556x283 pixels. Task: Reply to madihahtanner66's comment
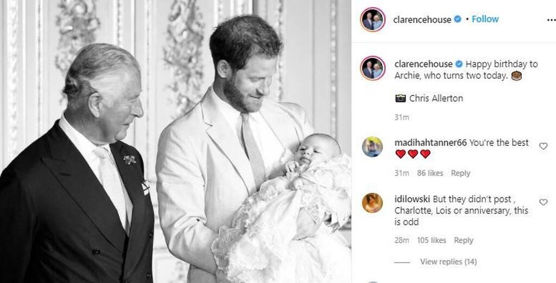click(460, 173)
